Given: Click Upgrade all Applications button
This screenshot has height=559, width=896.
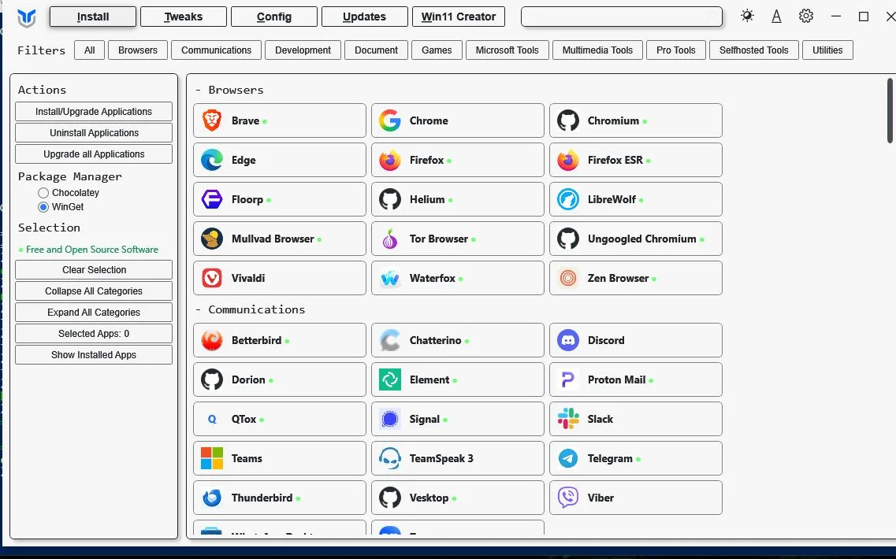Looking at the screenshot, I should (x=94, y=154).
